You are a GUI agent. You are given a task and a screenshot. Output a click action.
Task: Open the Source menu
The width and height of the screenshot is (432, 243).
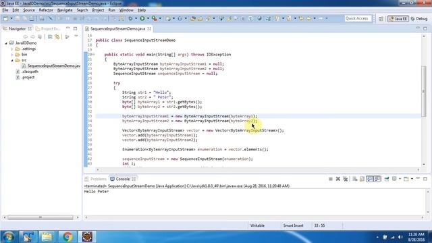click(x=29, y=10)
